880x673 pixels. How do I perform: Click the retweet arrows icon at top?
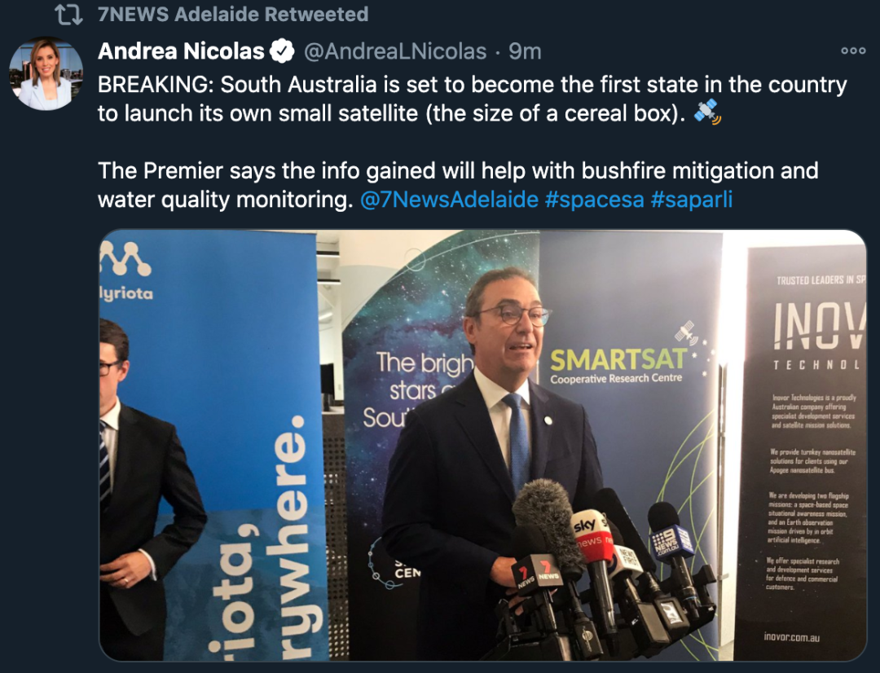69,15
